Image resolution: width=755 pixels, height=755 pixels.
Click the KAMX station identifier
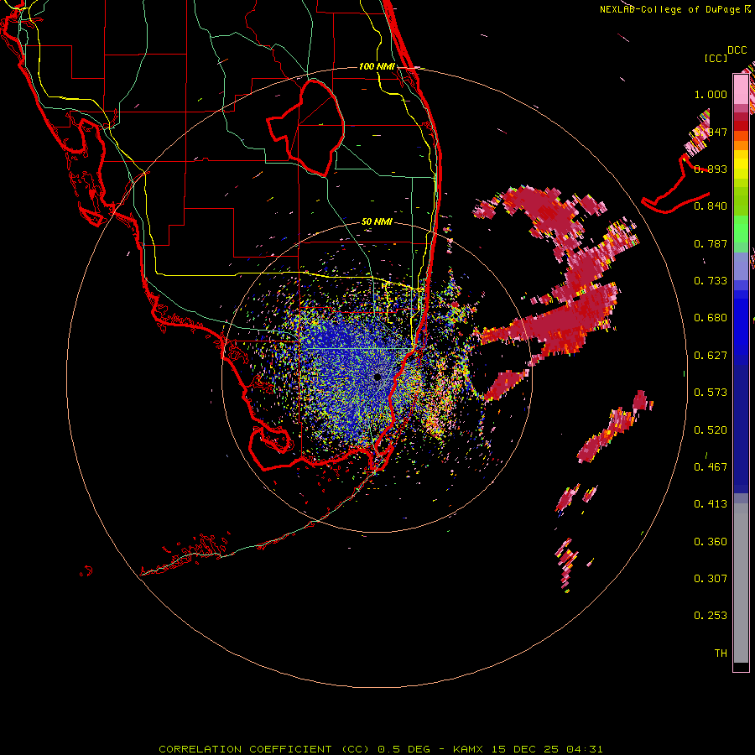tap(467, 749)
